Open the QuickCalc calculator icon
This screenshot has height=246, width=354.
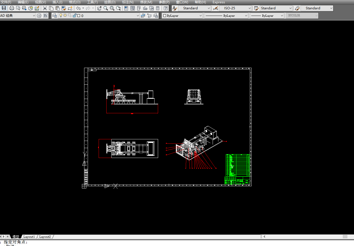(x=158, y=8)
